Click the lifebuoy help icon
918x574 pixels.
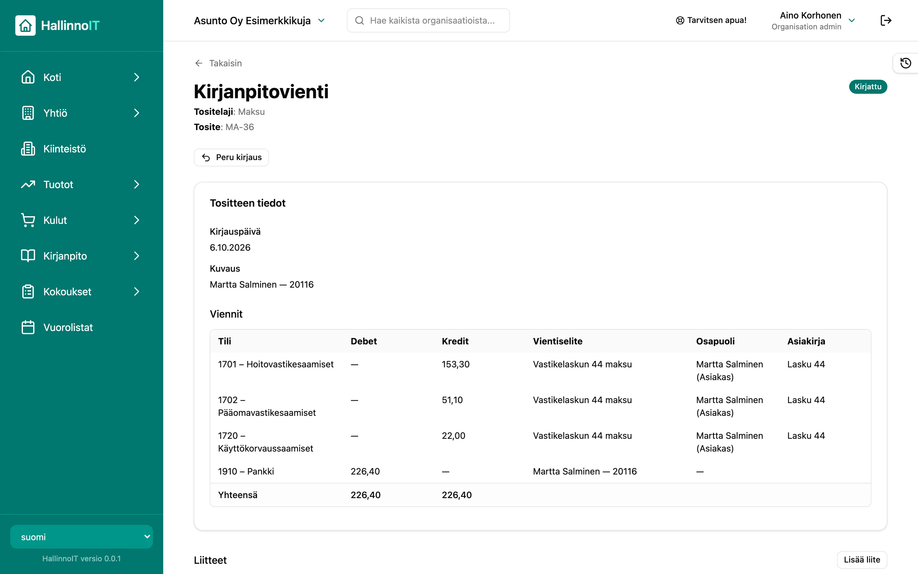[x=680, y=20]
